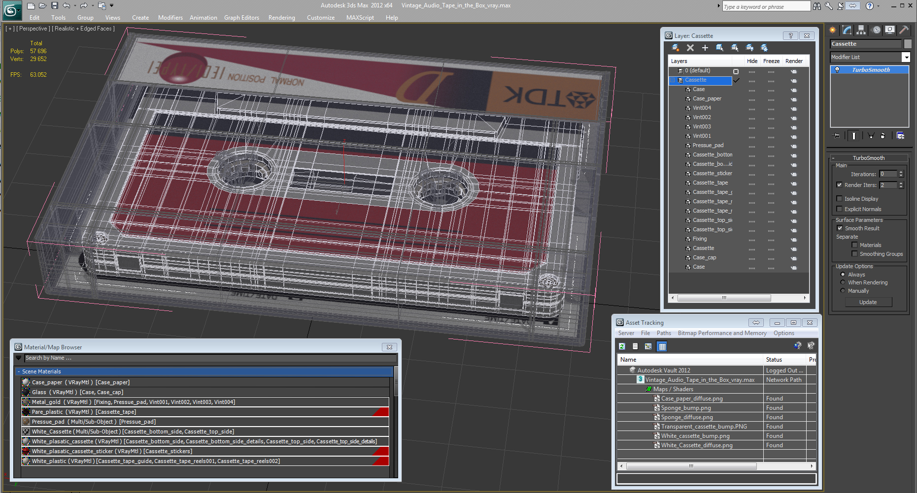The height and width of the screenshot is (493, 917).
Task: Open Paths menu in Asset Tracking
Action: point(664,333)
